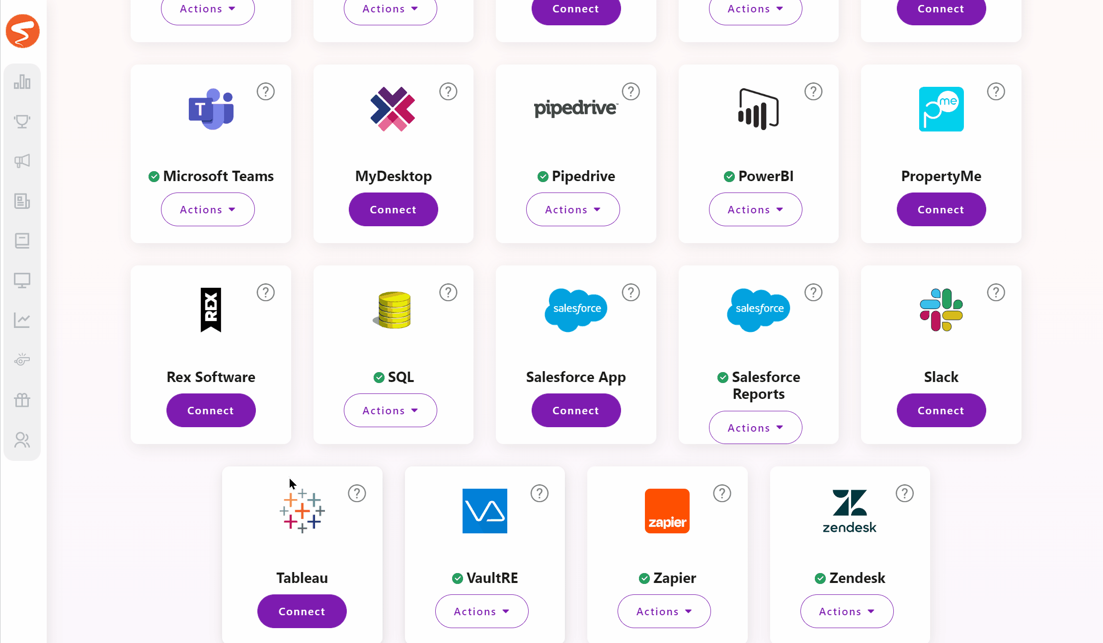Expand the Pipedrive Actions dropdown
This screenshot has height=643, width=1103.
pos(573,209)
